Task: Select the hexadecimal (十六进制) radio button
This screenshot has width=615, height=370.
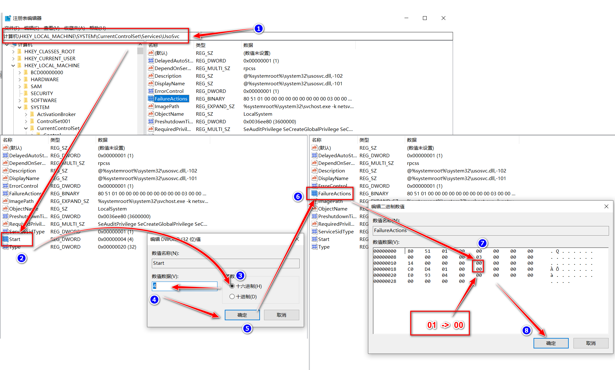Action: tap(232, 286)
